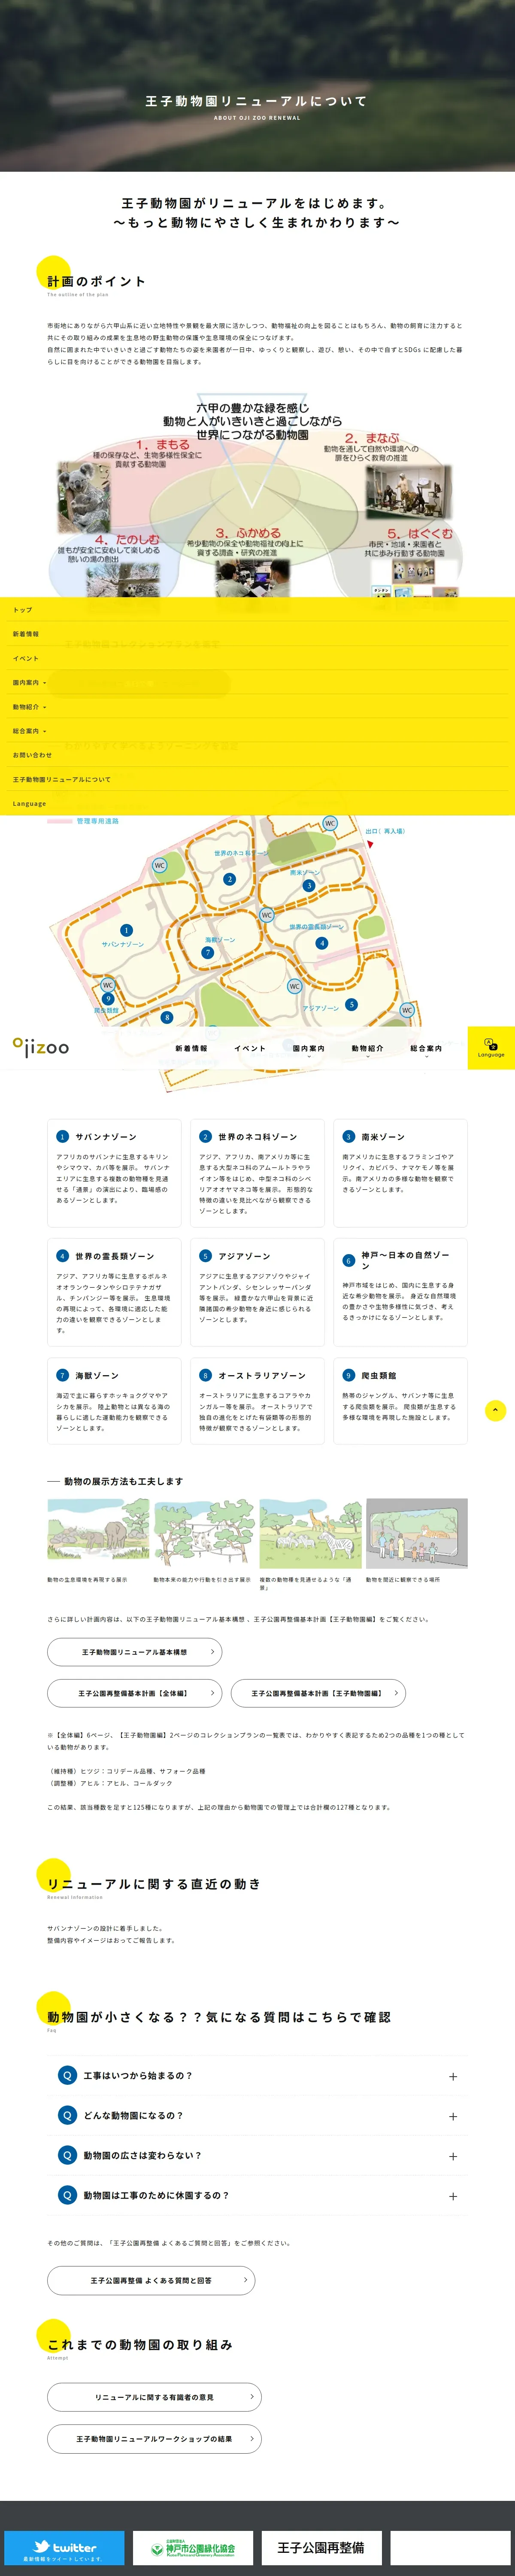Click the オーストラリアゾーン card title
The height and width of the screenshot is (2576, 515).
(262, 1375)
